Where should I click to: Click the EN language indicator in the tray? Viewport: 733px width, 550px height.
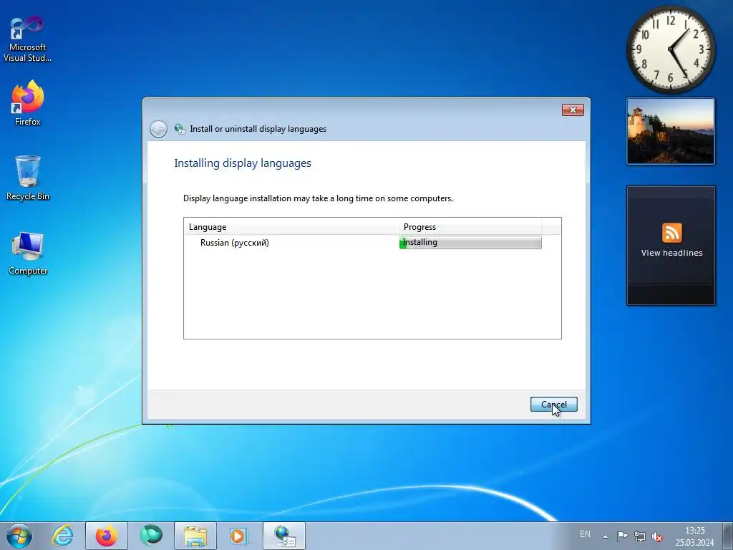tap(585, 534)
